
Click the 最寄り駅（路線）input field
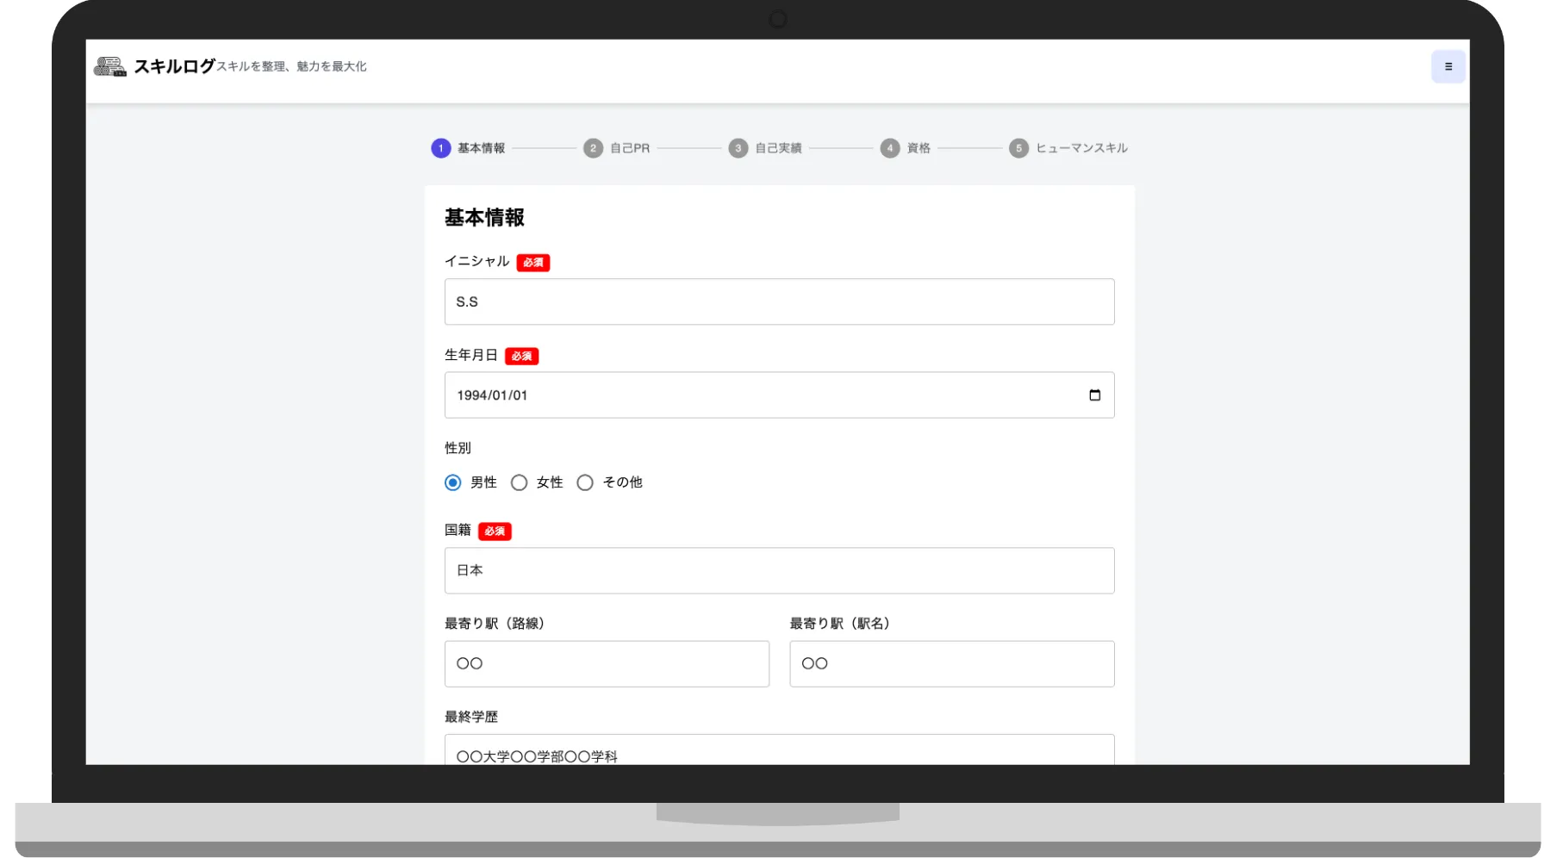607,663
